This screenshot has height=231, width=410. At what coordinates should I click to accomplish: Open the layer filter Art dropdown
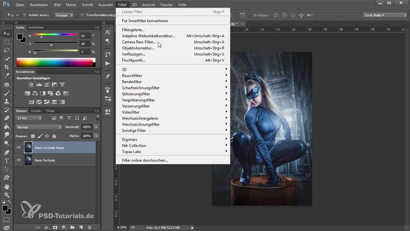click(x=29, y=118)
